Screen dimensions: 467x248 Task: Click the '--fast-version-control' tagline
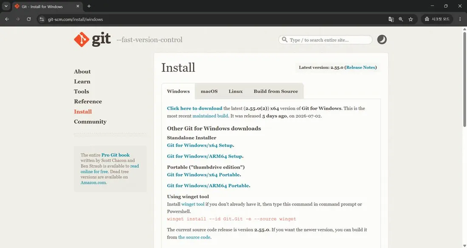[x=149, y=39]
